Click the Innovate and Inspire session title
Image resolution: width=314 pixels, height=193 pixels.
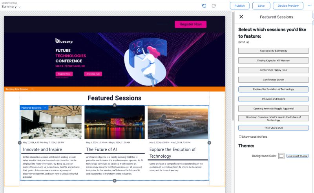(x=42, y=149)
